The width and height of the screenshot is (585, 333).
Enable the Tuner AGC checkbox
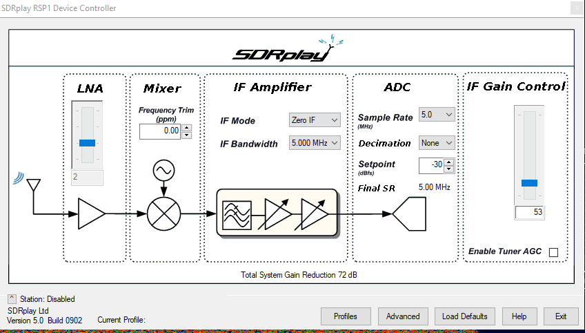click(554, 252)
